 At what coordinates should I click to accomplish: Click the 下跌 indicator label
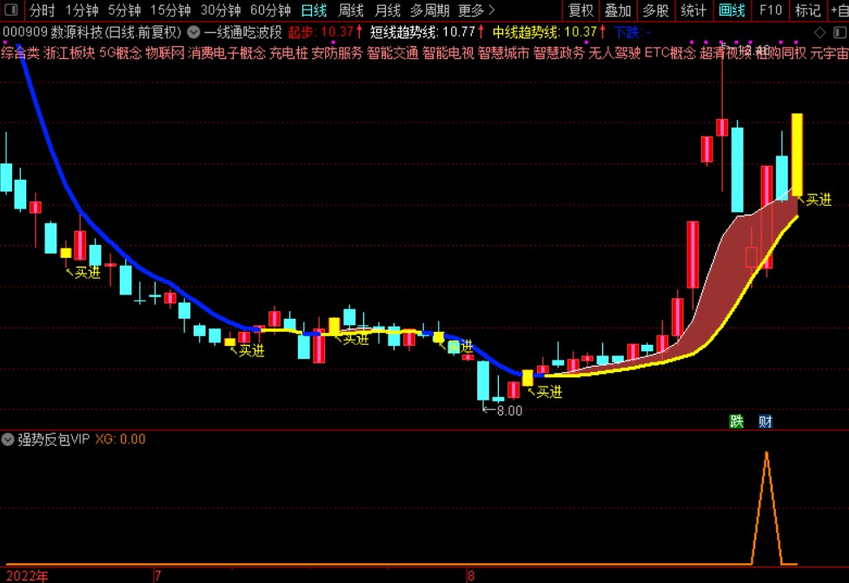tap(632, 32)
